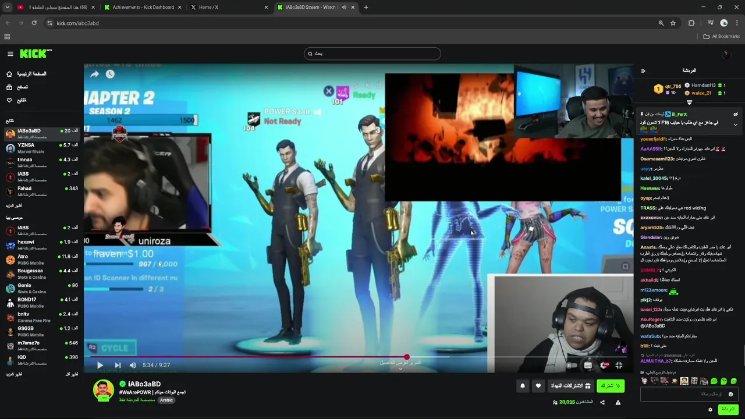Select tmnaa channel in sidebar
Screen dimensions: 745x419
[41, 162]
